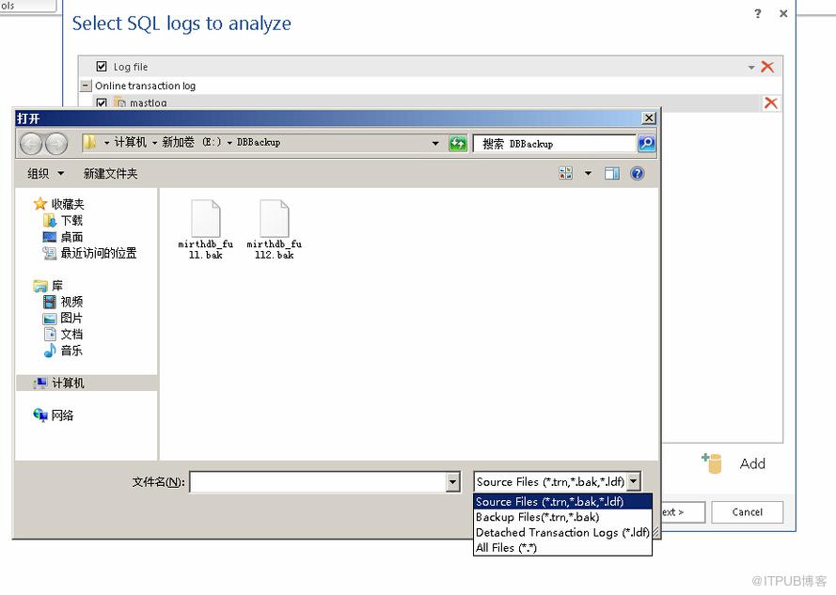Open the help icon in dialog toolbar
The height and width of the screenshot is (595, 836).
tap(638, 173)
